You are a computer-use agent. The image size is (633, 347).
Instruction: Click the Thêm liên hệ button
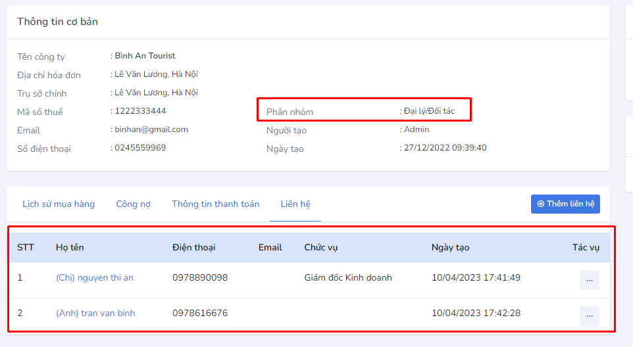565,204
